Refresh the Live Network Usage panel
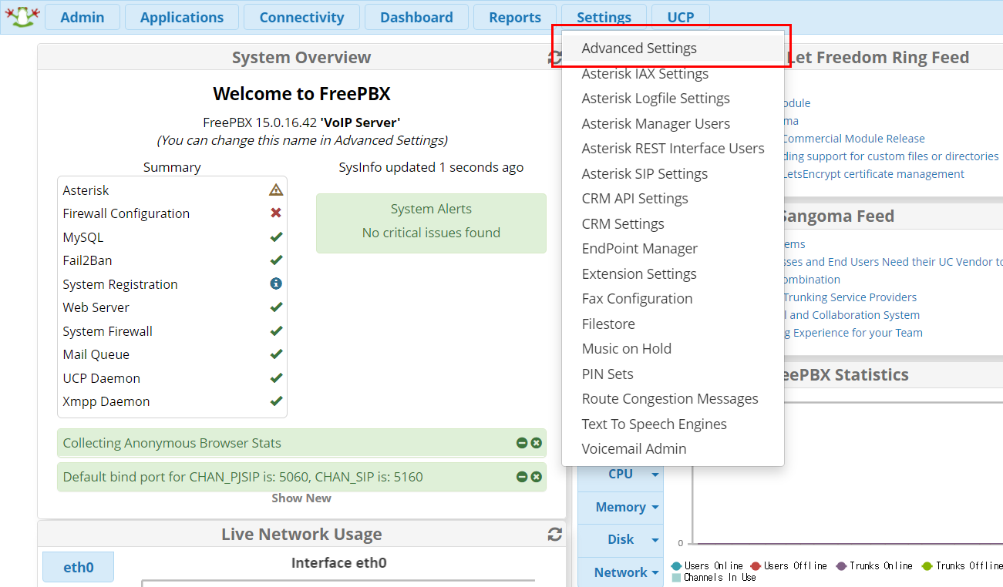1003x587 pixels. pos(554,535)
